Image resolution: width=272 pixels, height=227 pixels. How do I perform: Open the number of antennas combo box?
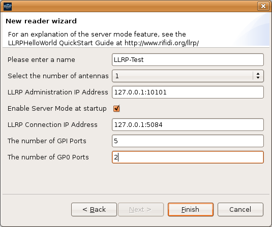pos(188,76)
